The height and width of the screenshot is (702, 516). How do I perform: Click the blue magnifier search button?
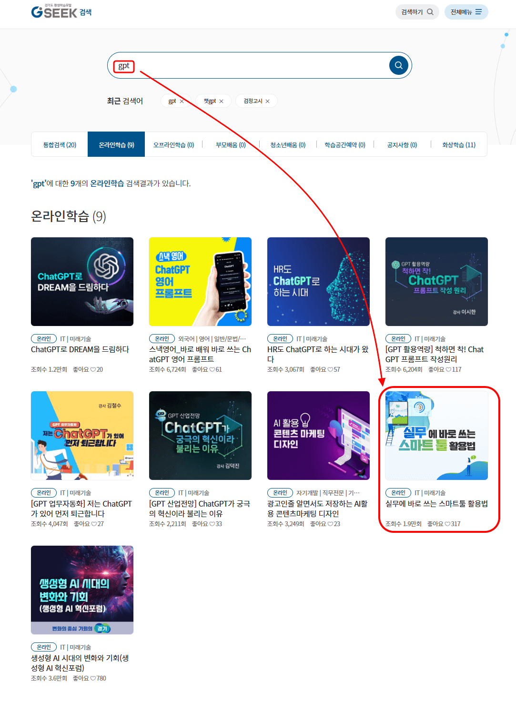(398, 65)
